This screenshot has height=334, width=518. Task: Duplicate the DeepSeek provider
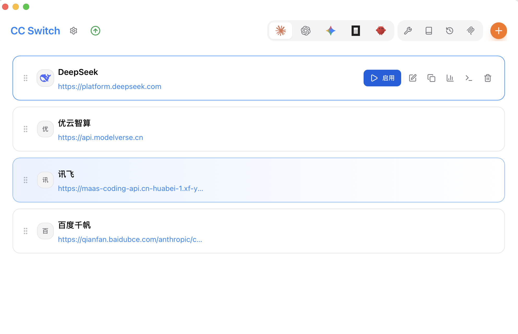click(431, 78)
